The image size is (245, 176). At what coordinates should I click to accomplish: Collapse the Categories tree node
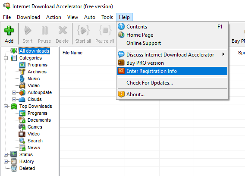(6, 58)
